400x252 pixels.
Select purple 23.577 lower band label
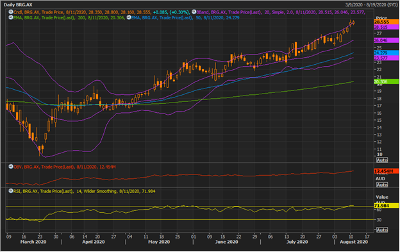[x=387, y=58]
